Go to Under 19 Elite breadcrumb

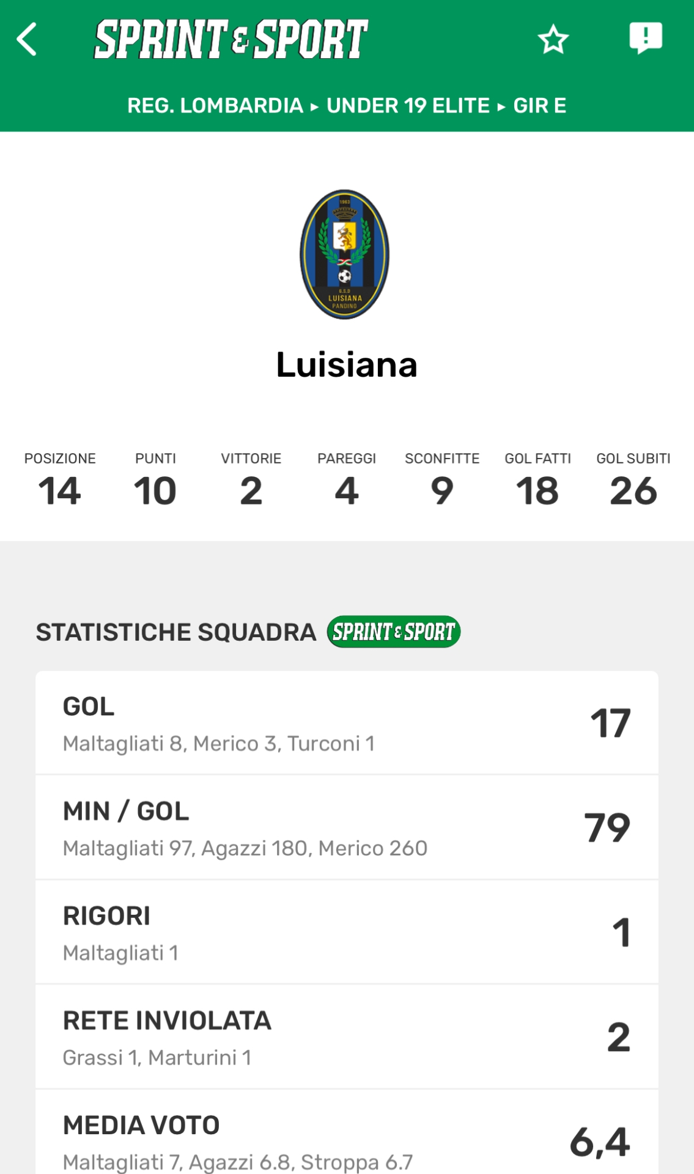[x=408, y=106]
